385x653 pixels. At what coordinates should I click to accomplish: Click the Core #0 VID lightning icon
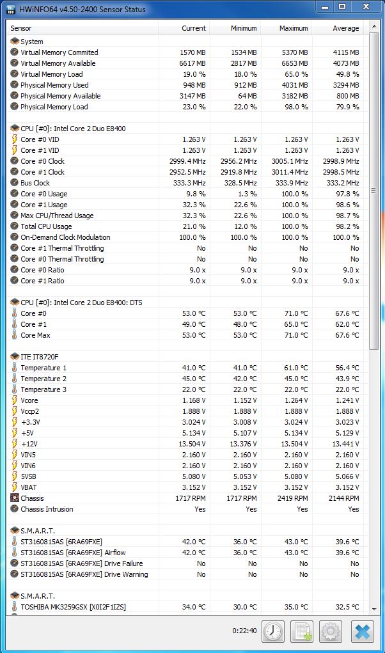(15, 139)
